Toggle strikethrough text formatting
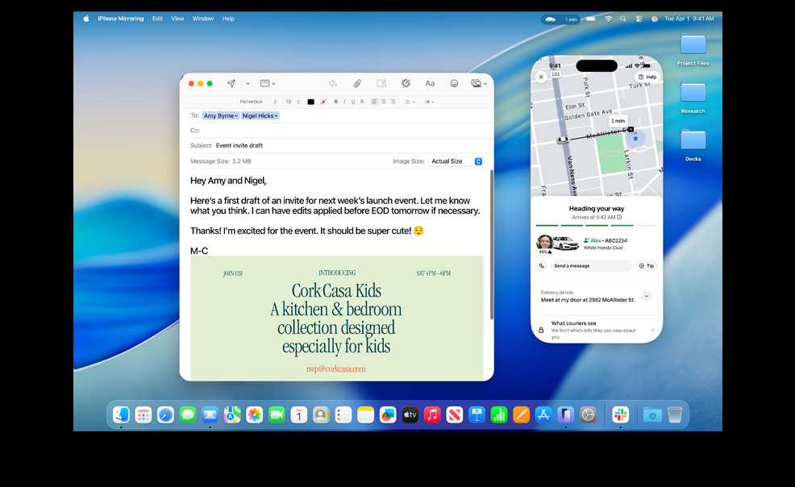The image size is (795, 487). [x=362, y=102]
